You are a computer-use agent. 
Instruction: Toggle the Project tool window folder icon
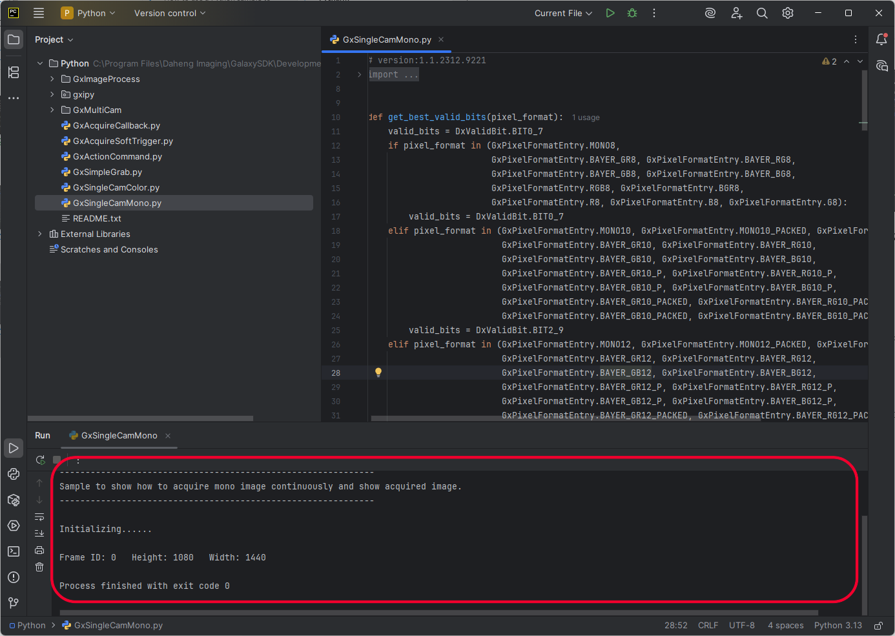pyautogui.click(x=14, y=39)
